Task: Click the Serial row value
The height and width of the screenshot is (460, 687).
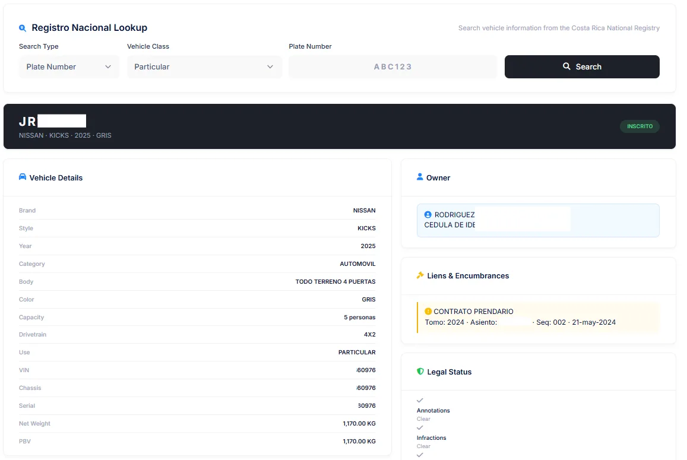Action: [366, 405]
